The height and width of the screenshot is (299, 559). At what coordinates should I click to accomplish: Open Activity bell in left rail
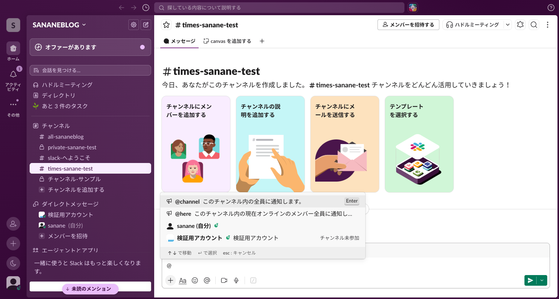13,78
